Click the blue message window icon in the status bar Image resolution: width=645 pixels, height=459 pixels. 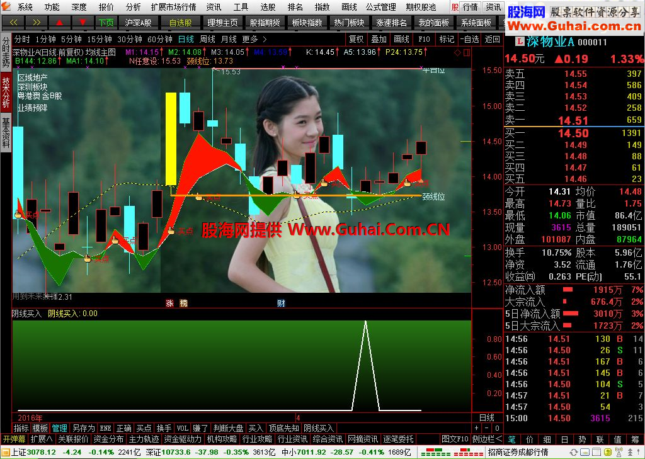585,453
